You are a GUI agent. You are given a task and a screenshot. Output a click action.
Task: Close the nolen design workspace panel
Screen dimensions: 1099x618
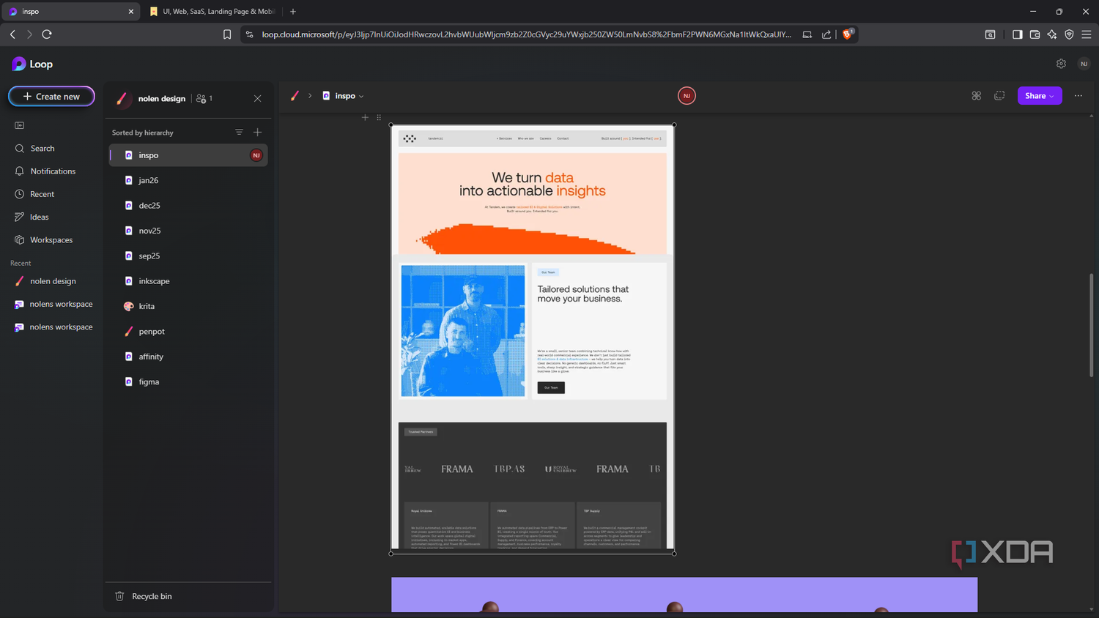(258, 99)
